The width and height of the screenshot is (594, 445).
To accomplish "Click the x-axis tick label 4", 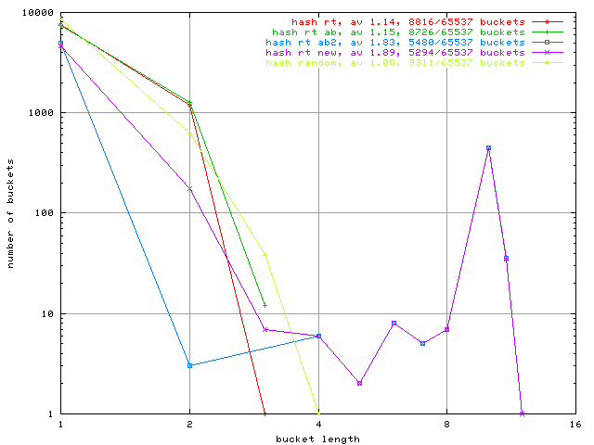I will click(x=318, y=425).
